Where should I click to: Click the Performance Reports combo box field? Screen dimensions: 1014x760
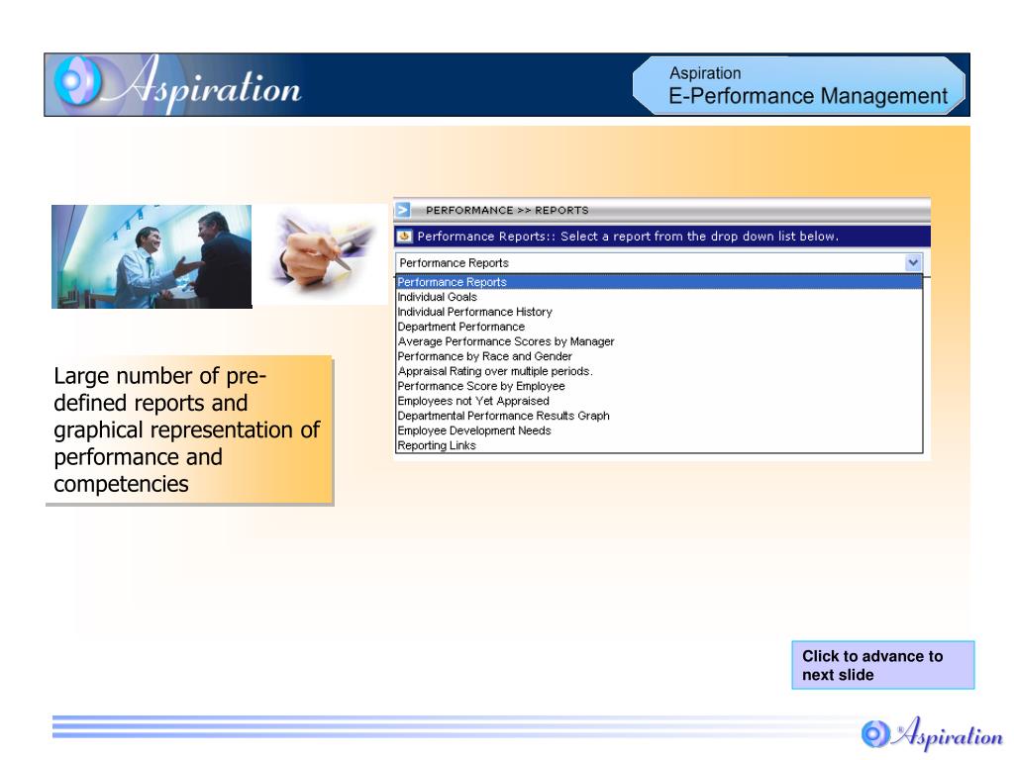point(659,263)
